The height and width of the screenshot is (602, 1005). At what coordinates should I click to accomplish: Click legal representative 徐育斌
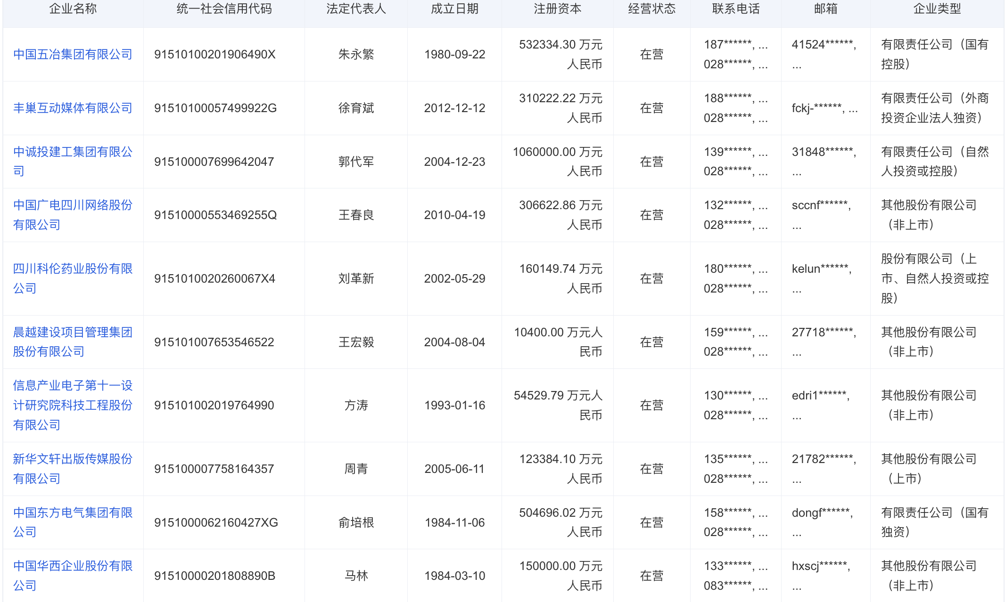[x=356, y=108]
